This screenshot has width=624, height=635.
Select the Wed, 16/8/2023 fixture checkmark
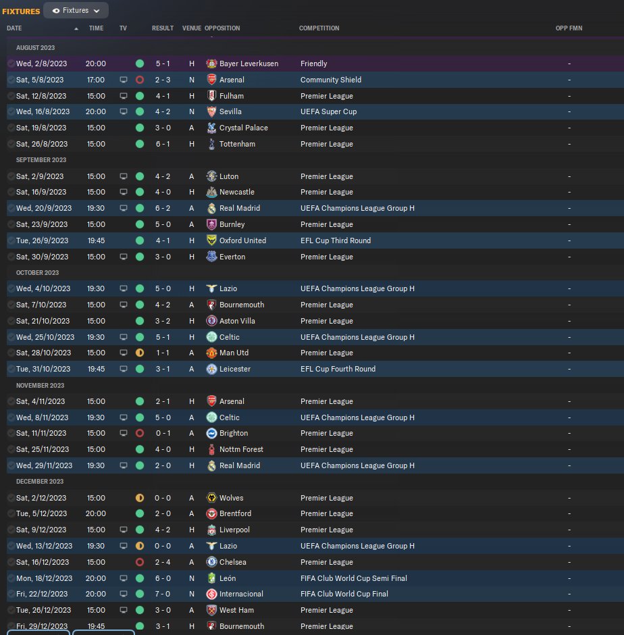pos(11,111)
